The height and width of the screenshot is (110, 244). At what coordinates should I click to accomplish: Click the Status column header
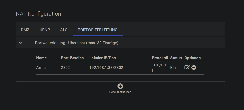(x=176, y=58)
